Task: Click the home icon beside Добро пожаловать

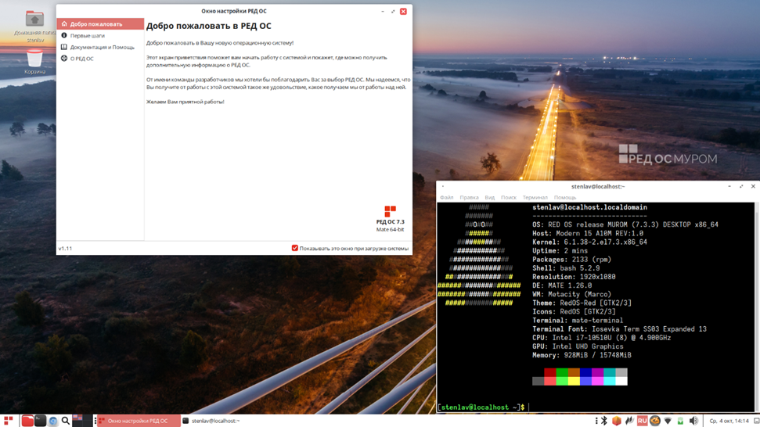Action: [x=64, y=23]
